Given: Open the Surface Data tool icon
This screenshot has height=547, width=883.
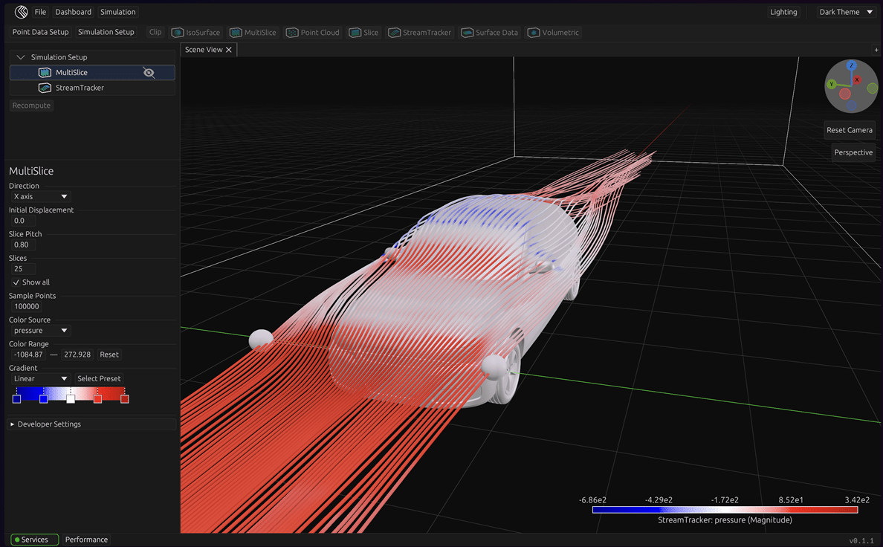Looking at the screenshot, I should (468, 33).
